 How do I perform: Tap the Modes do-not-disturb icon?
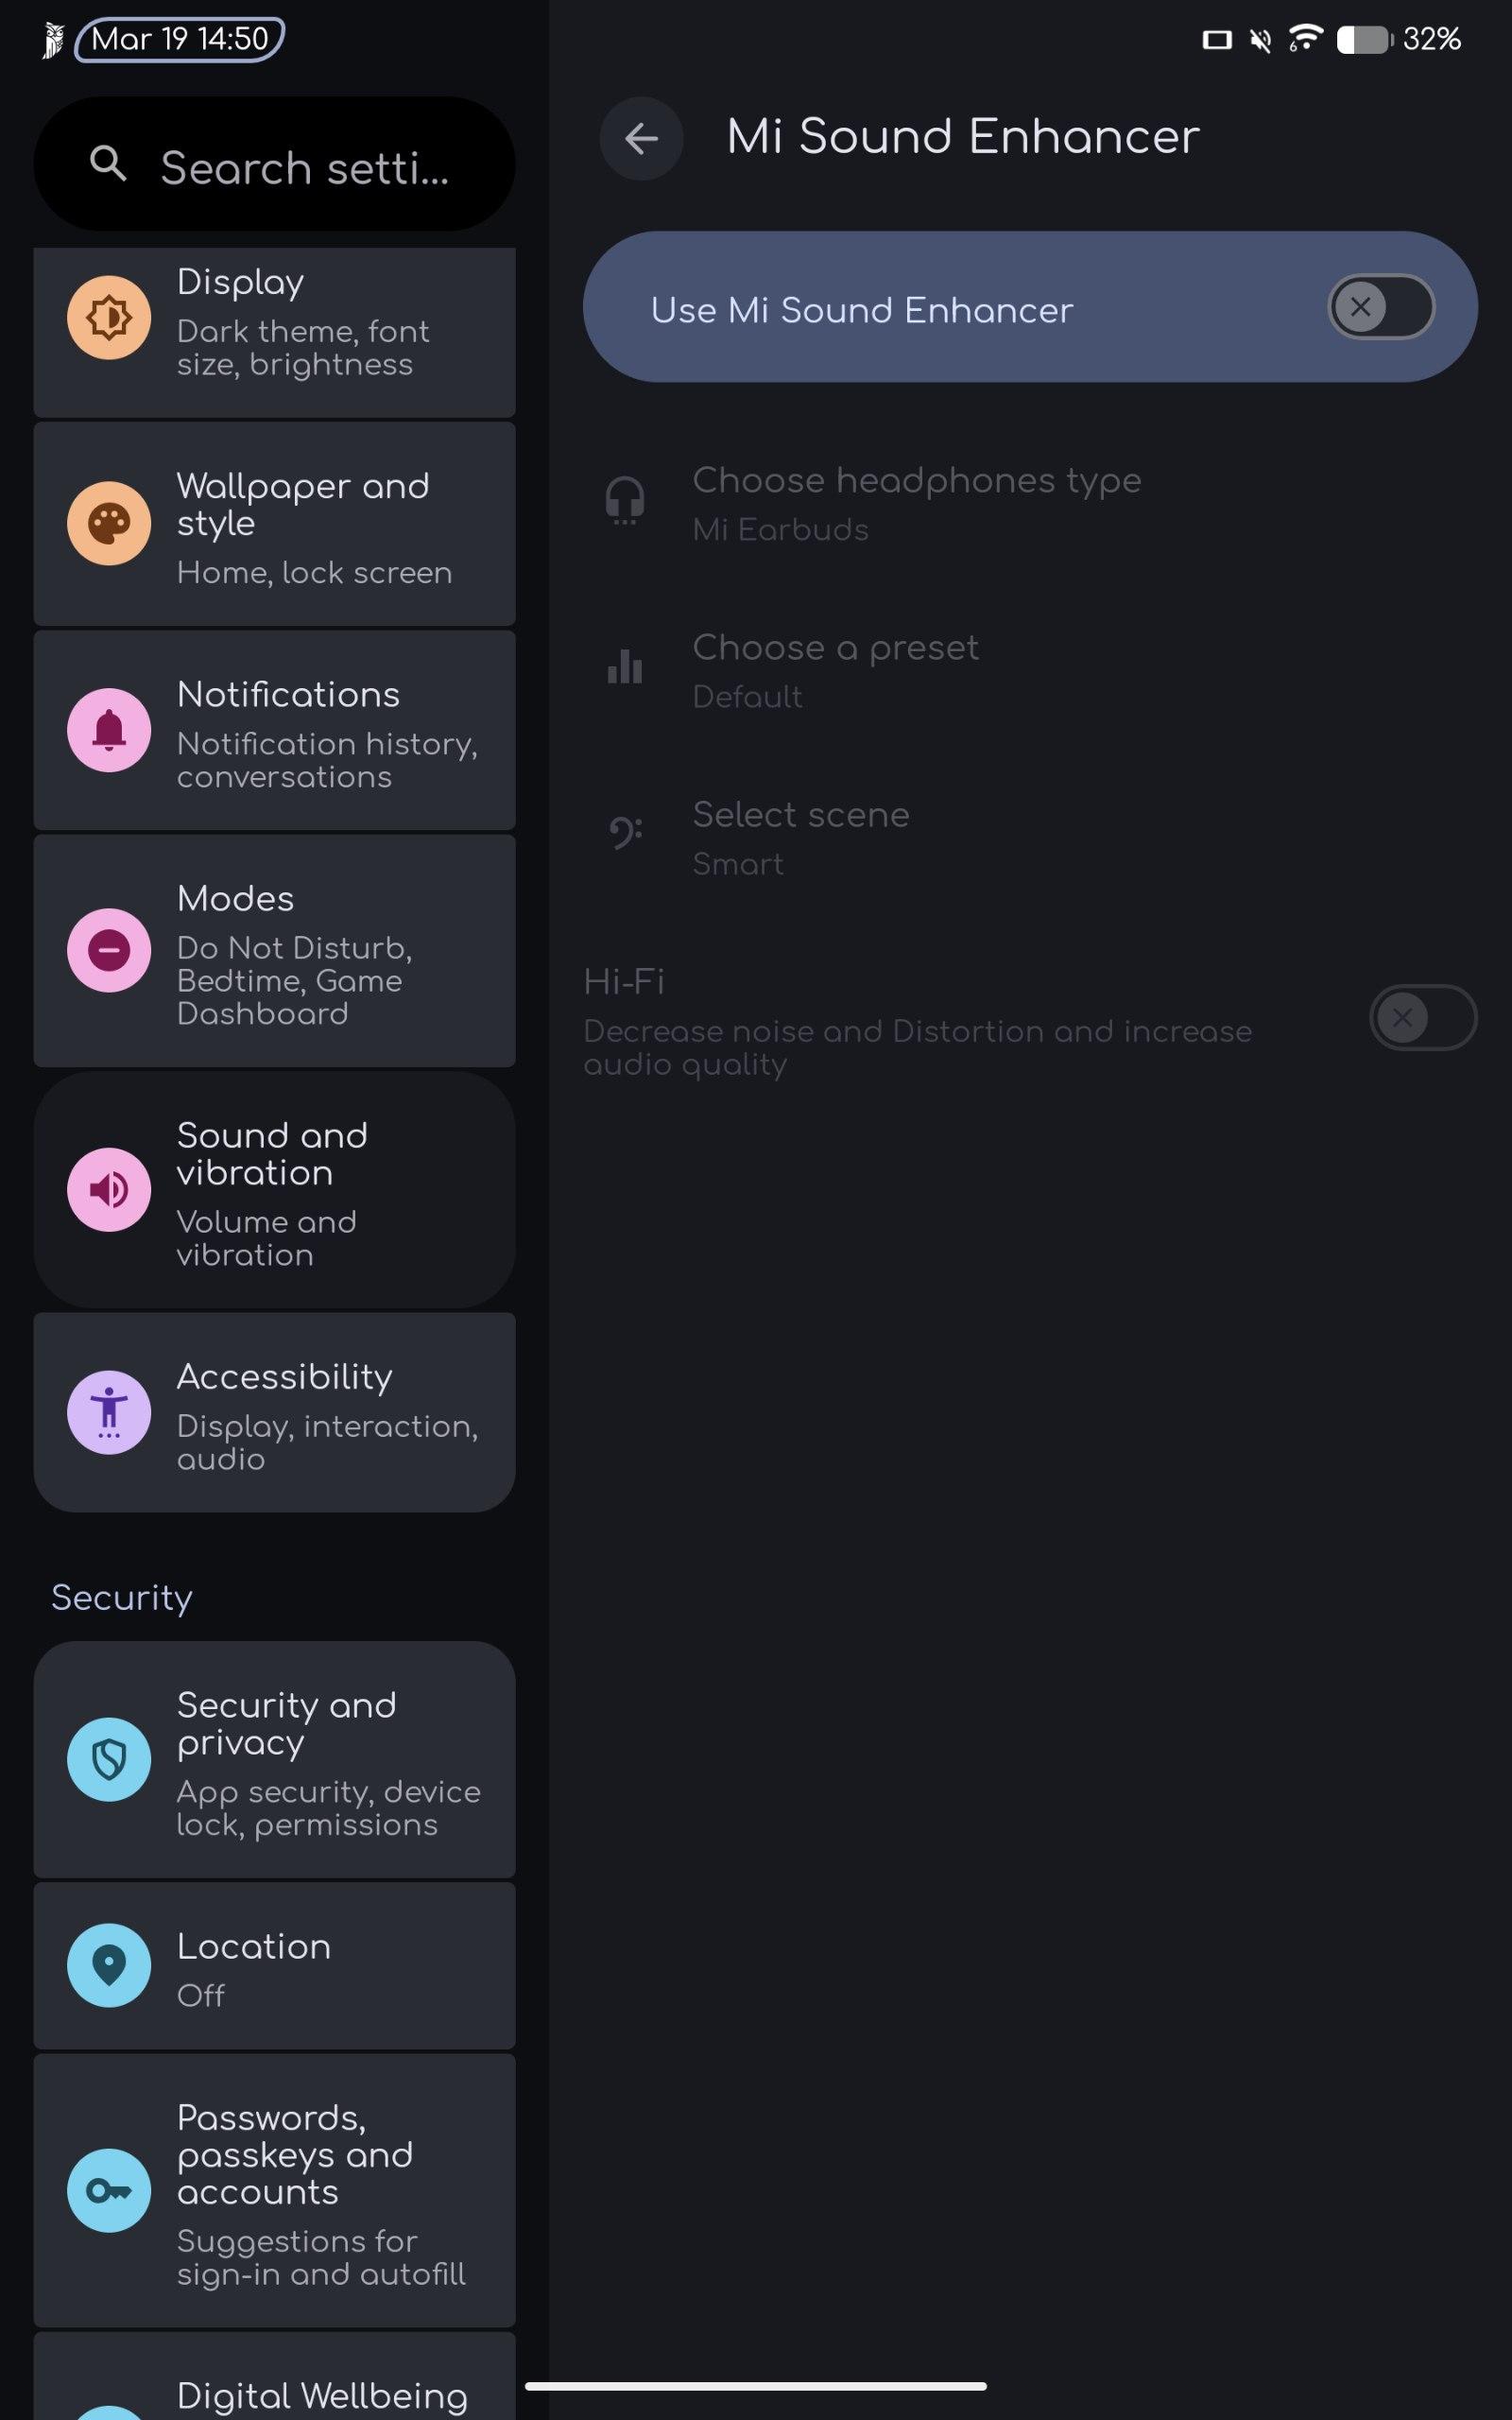pyautogui.click(x=109, y=950)
